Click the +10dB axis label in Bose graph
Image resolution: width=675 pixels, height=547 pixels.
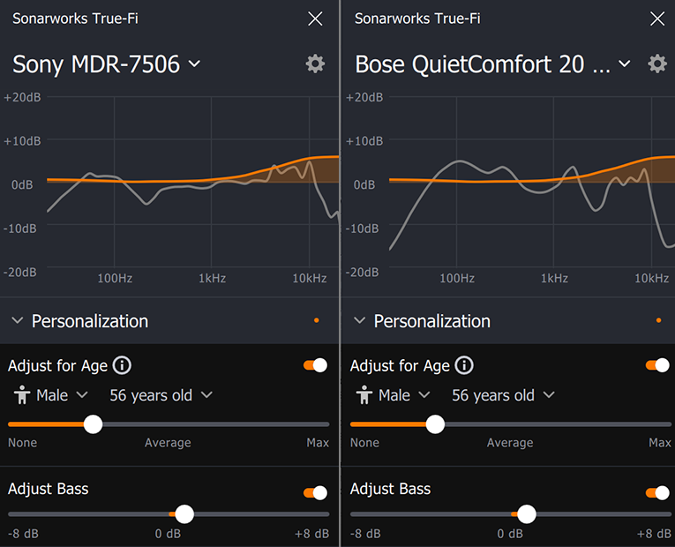tap(364, 141)
